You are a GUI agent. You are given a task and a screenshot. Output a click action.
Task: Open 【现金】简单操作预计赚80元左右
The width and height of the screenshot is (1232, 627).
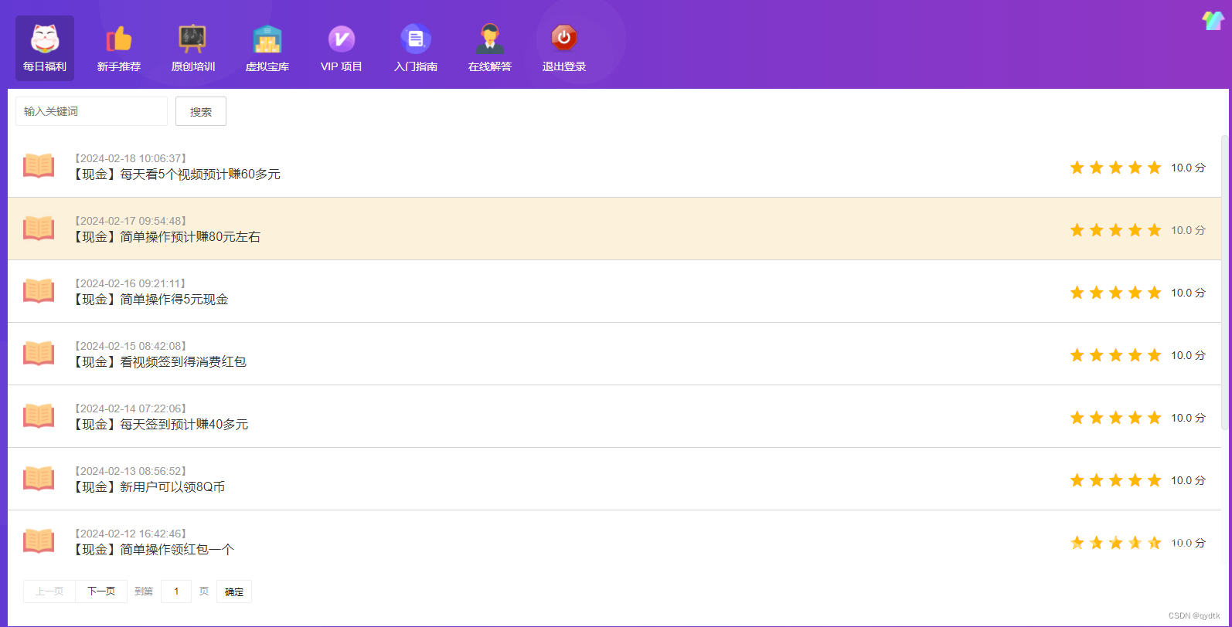coord(166,237)
